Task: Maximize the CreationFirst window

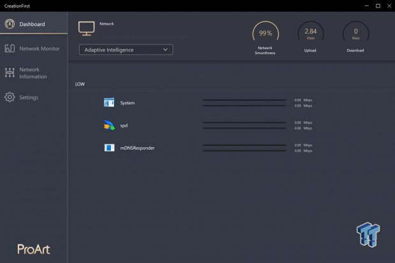Action: click(x=378, y=6)
